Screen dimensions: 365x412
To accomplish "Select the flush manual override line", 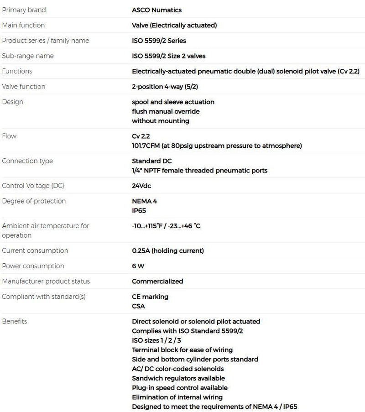I will pos(166,111).
